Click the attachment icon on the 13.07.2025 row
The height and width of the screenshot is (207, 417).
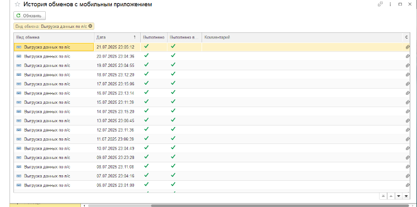point(408,121)
